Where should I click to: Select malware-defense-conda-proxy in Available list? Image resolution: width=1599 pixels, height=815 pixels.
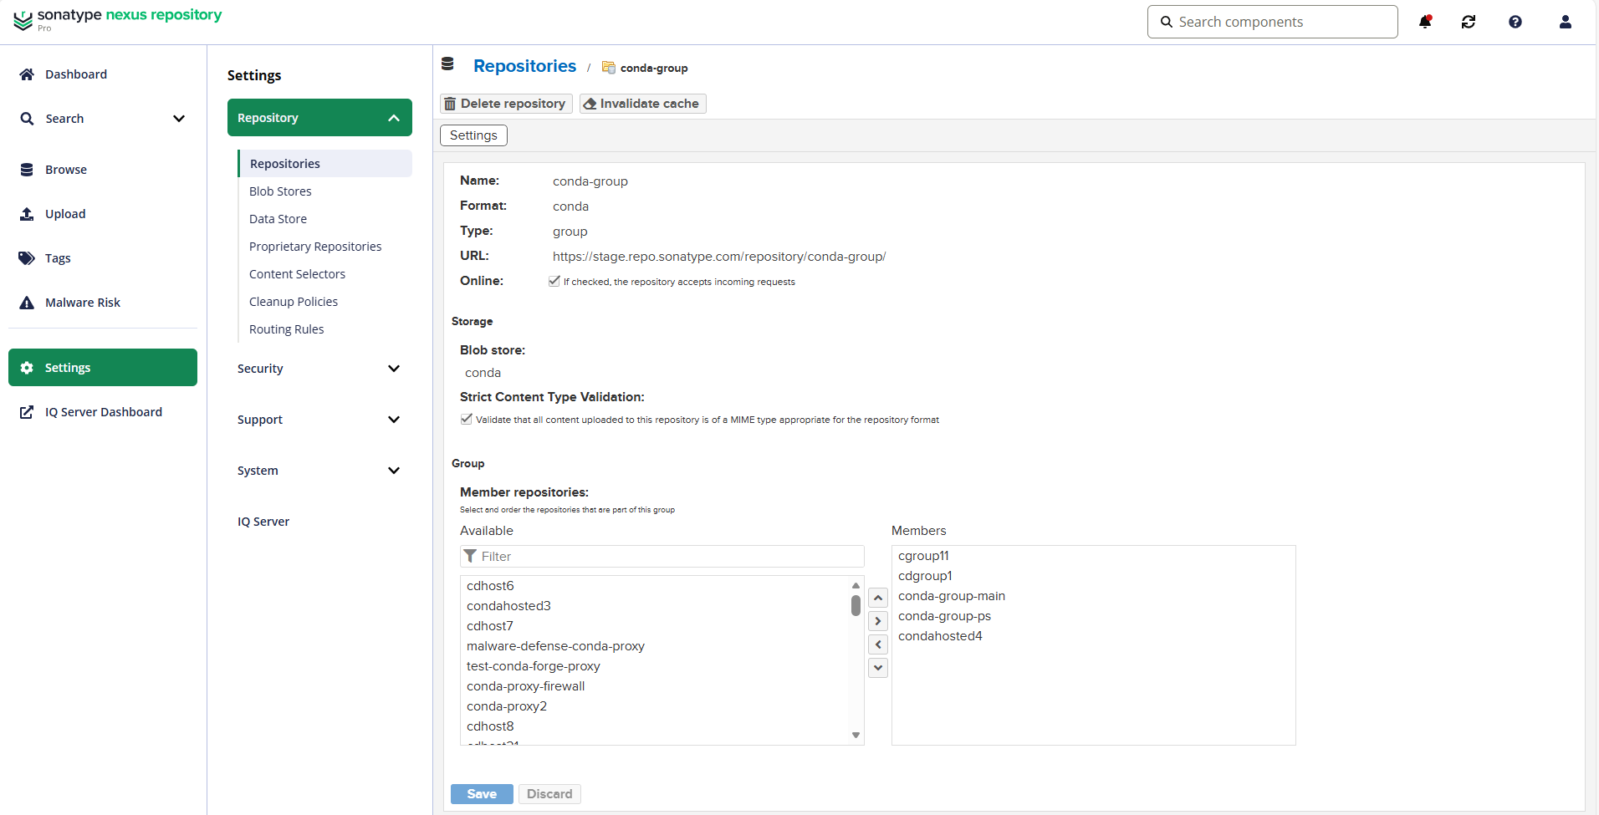(x=555, y=646)
